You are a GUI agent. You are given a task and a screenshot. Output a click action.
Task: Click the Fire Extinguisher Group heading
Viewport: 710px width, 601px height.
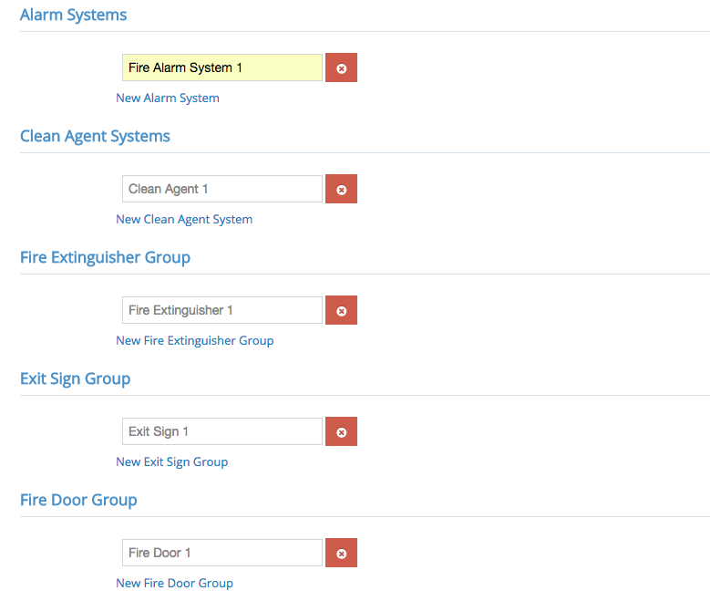tap(105, 257)
